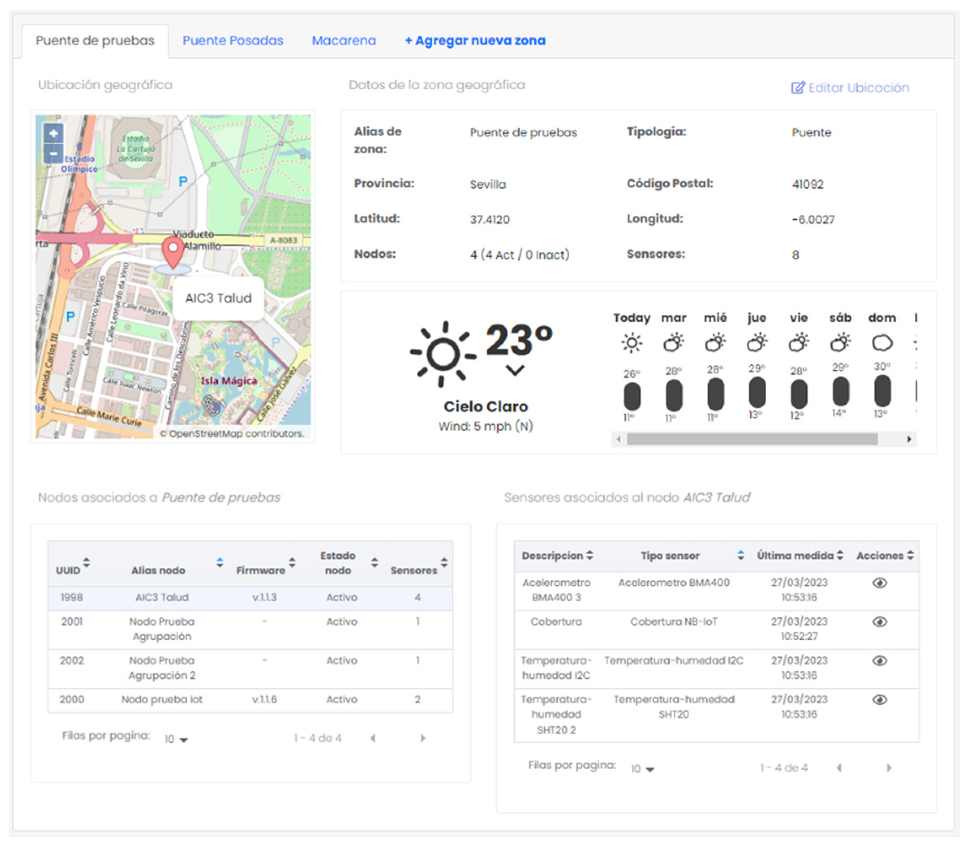The height and width of the screenshot is (847, 969).
Task: Sort sensors table by Descripcion
Action: coord(590,555)
